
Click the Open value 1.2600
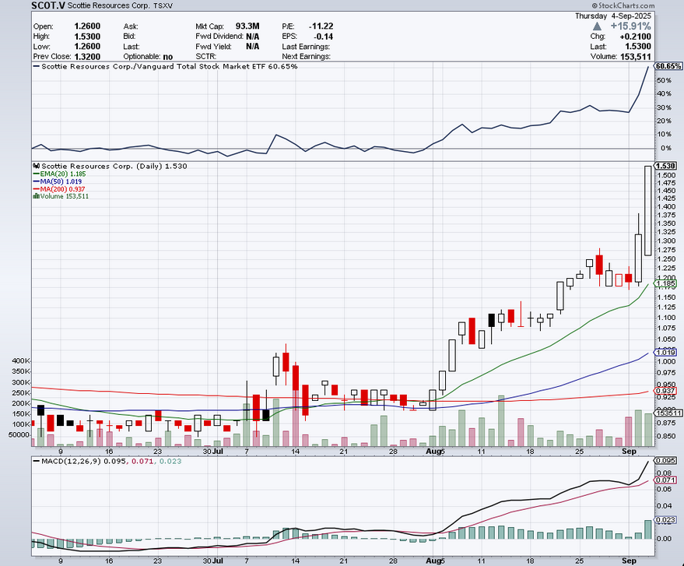coord(87,26)
